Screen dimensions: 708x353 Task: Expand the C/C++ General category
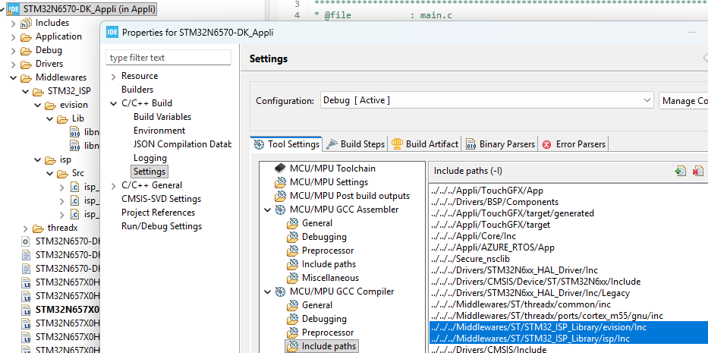pos(113,185)
